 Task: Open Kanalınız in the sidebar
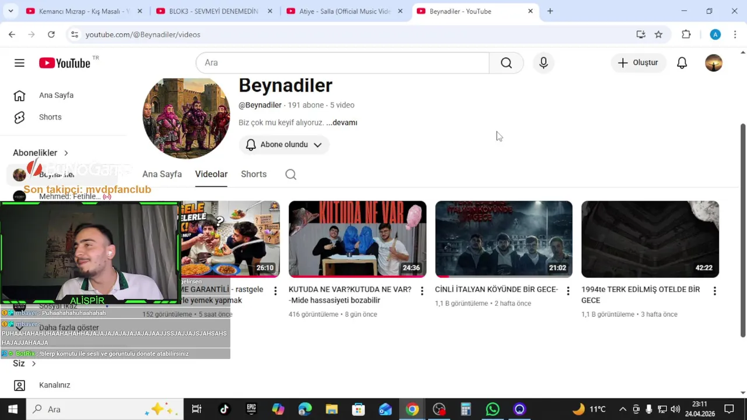click(55, 385)
